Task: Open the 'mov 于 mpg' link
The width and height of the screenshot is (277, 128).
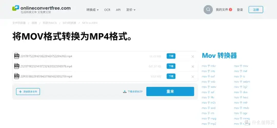Action: point(209,119)
